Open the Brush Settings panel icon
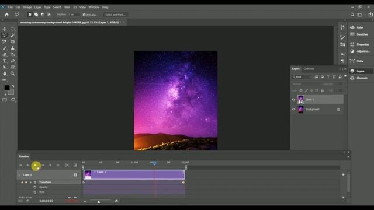This screenshot has width=374, height=210. [342, 37]
